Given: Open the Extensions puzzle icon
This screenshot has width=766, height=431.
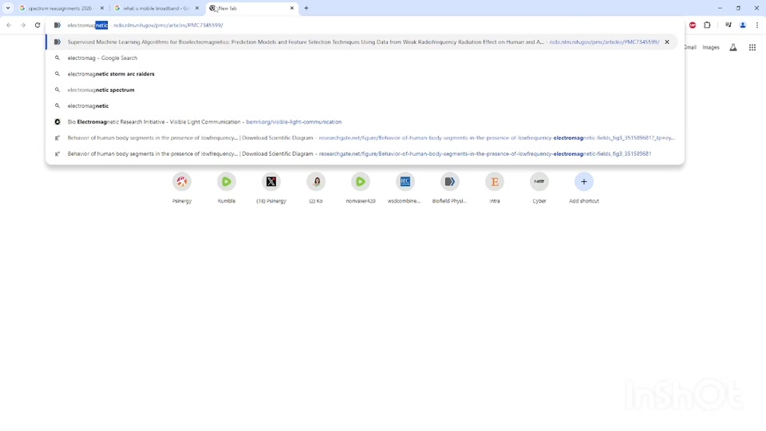Looking at the screenshot, I should pyautogui.click(x=707, y=26).
